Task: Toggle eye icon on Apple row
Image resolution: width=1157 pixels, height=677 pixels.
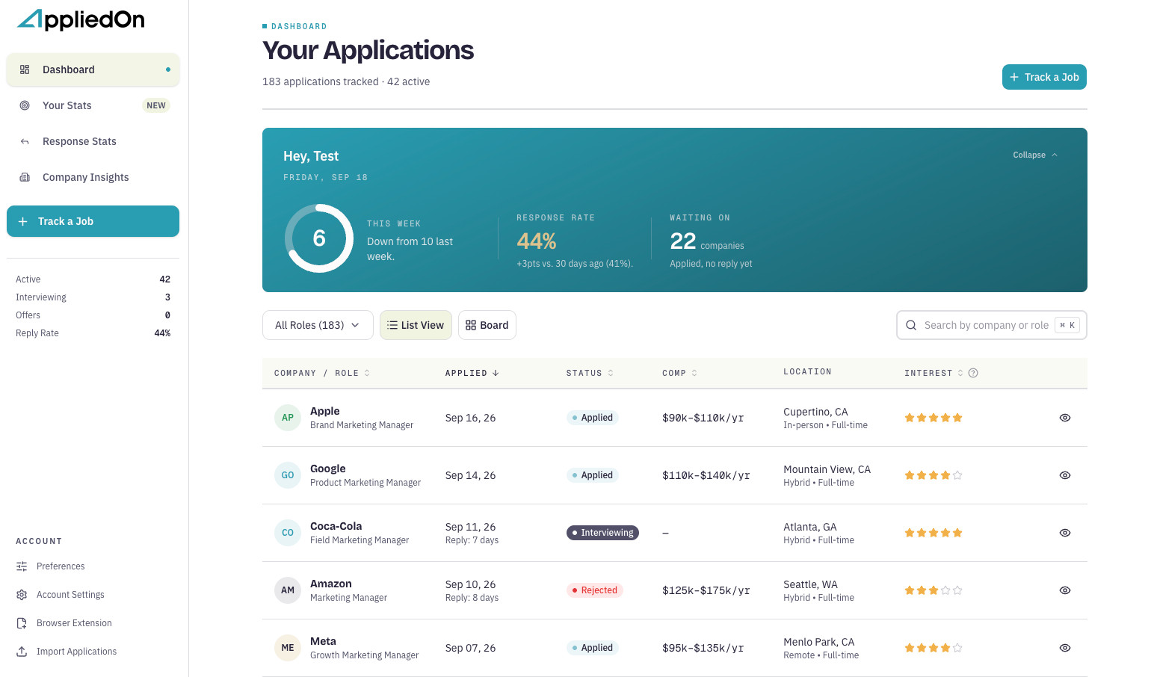Action: (x=1065, y=418)
